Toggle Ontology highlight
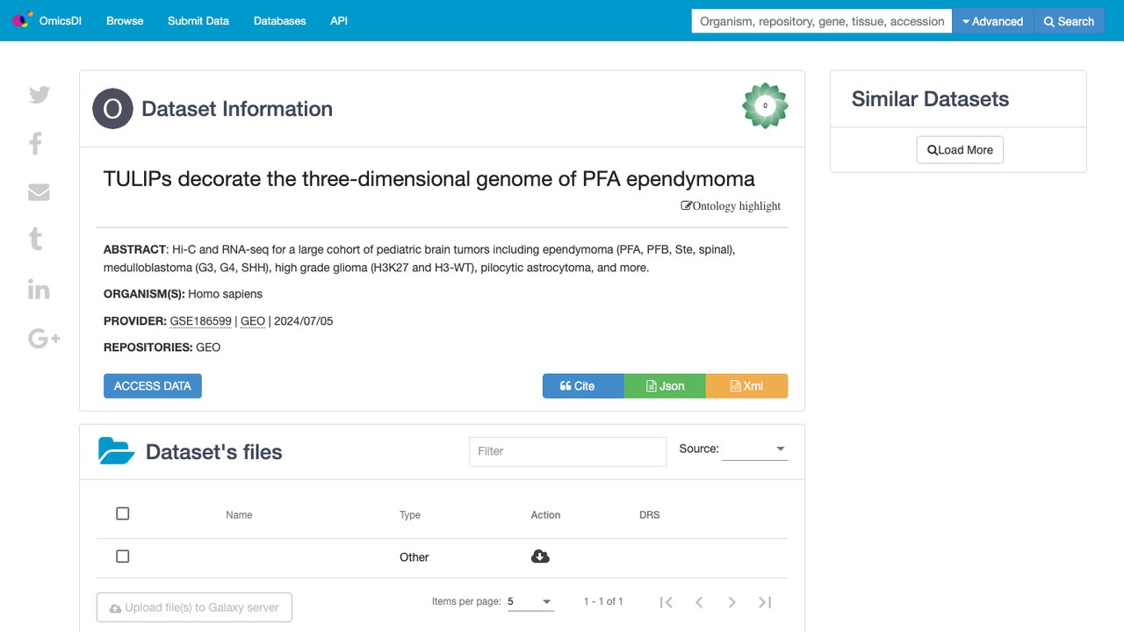The width and height of the screenshot is (1124, 632). coord(731,206)
